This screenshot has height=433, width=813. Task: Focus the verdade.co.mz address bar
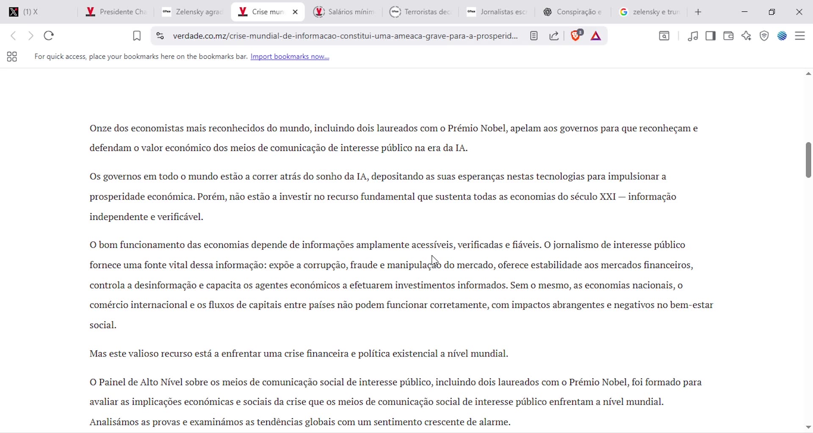(345, 36)
